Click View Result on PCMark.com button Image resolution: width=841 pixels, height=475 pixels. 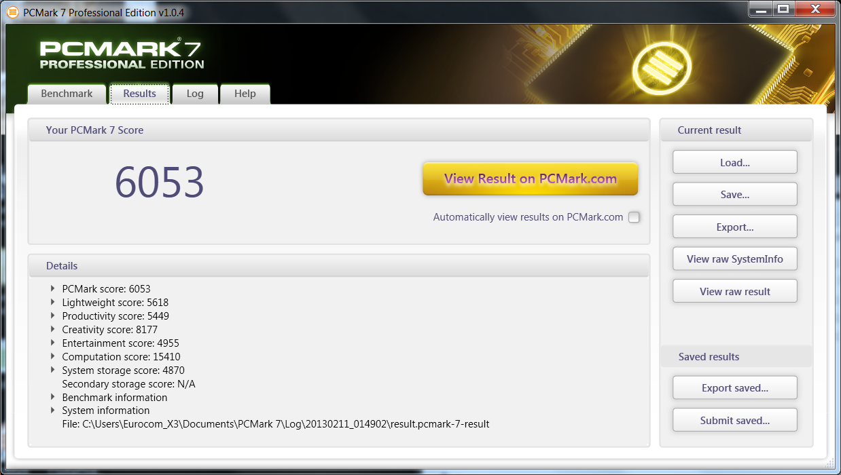coord(531,179)
